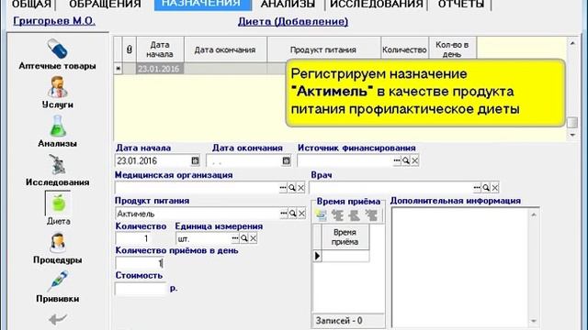Image resolution: width=588 pixels, height=330 pixels.
Task: Open patient link Григорьев М.О.
Action: click(x=54, y=21)
